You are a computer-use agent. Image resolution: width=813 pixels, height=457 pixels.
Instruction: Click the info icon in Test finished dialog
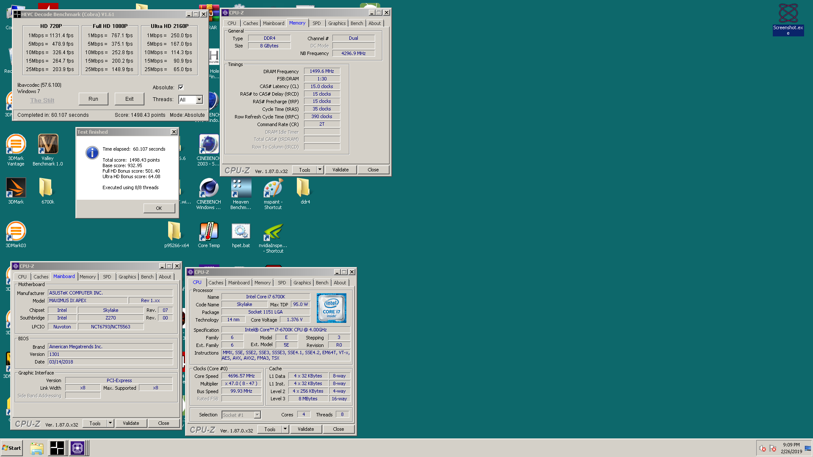[92, 153]
